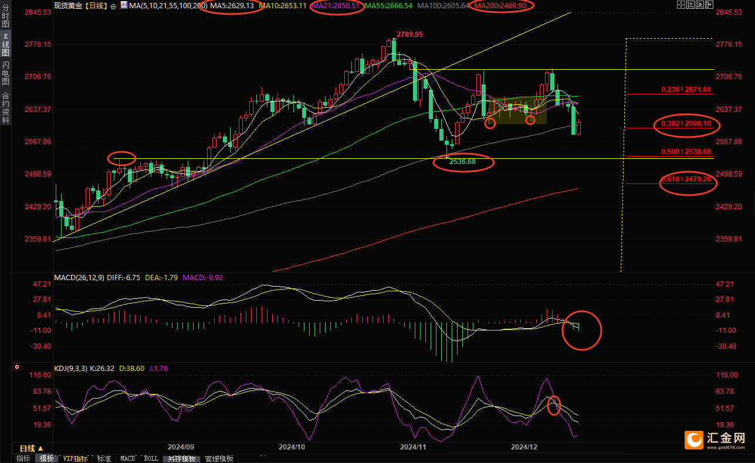Click the small chart icon before MA(5,10,21,55,100,200)
The width and height of the screenshot is (755, 463).
point(124,5)
